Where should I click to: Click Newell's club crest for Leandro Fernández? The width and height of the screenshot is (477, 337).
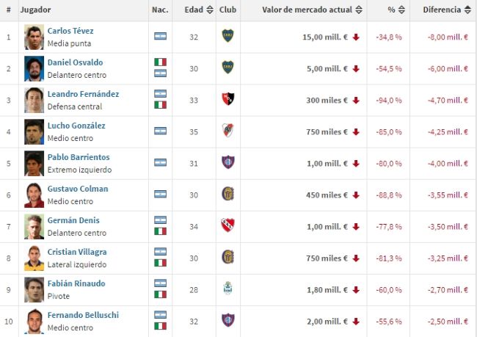click(227, 99)
